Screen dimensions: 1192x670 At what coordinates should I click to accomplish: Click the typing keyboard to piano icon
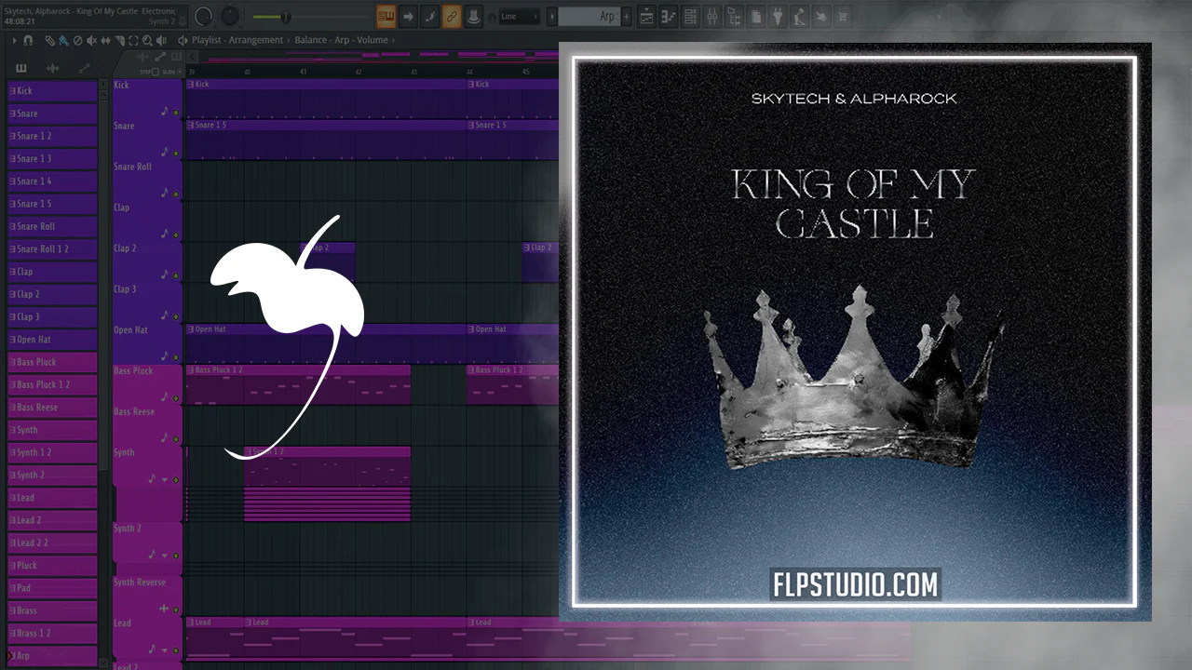point(386,16)
